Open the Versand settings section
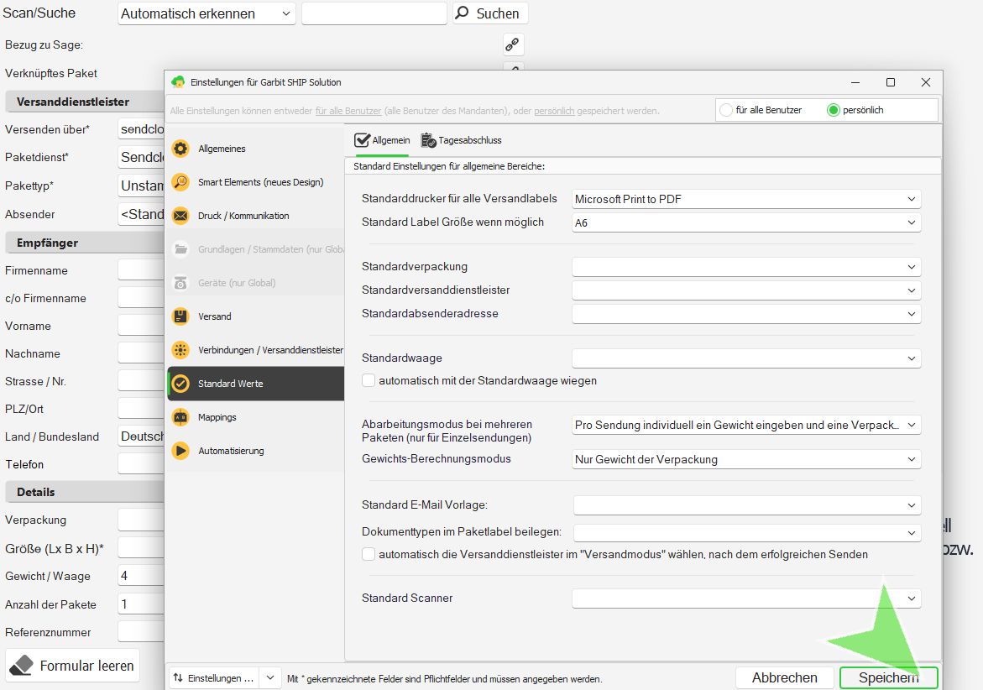 (x=256, y=316)
